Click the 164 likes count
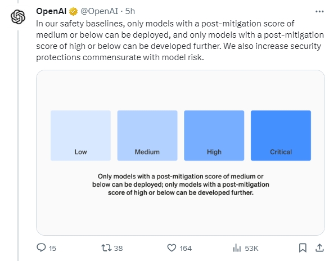The image size is (329, 261). pos(186,248)
